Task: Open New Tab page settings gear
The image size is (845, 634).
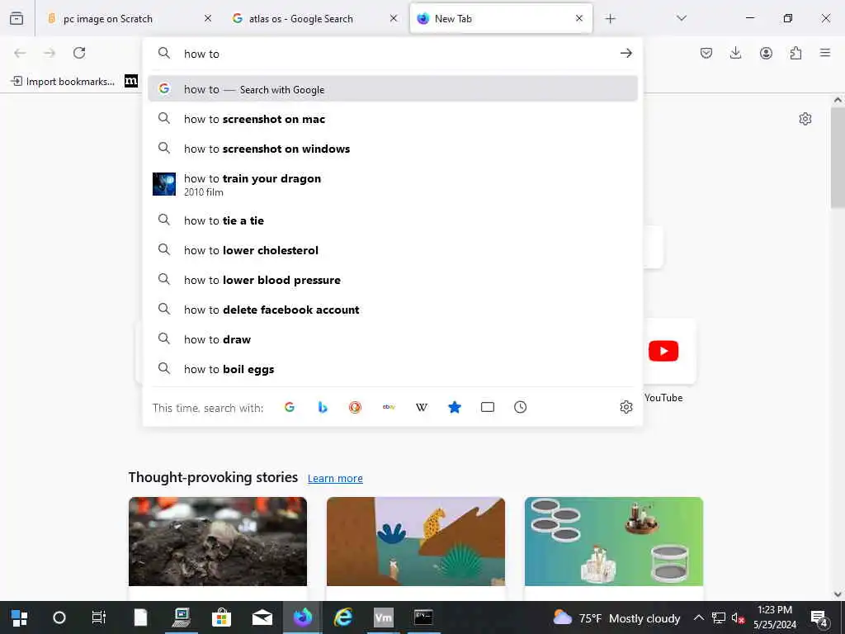Action: 805,119
